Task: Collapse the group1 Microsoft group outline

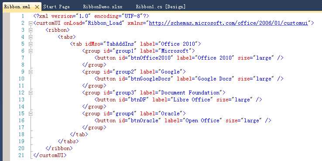Action: (31, 51)
